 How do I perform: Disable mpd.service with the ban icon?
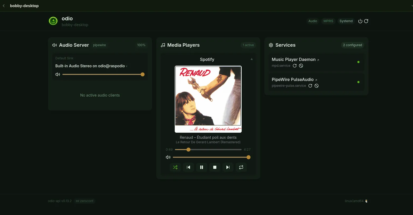[x=301, y=66]
